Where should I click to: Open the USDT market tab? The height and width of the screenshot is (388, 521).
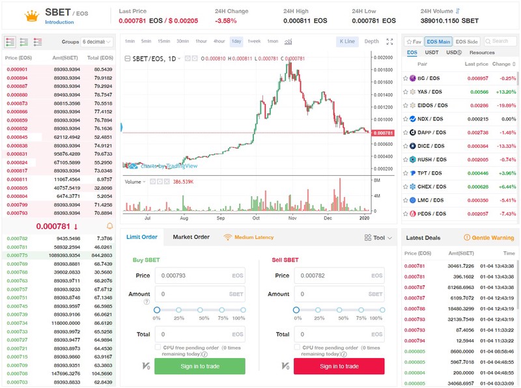pyautogui.click(x=432, y=53)
